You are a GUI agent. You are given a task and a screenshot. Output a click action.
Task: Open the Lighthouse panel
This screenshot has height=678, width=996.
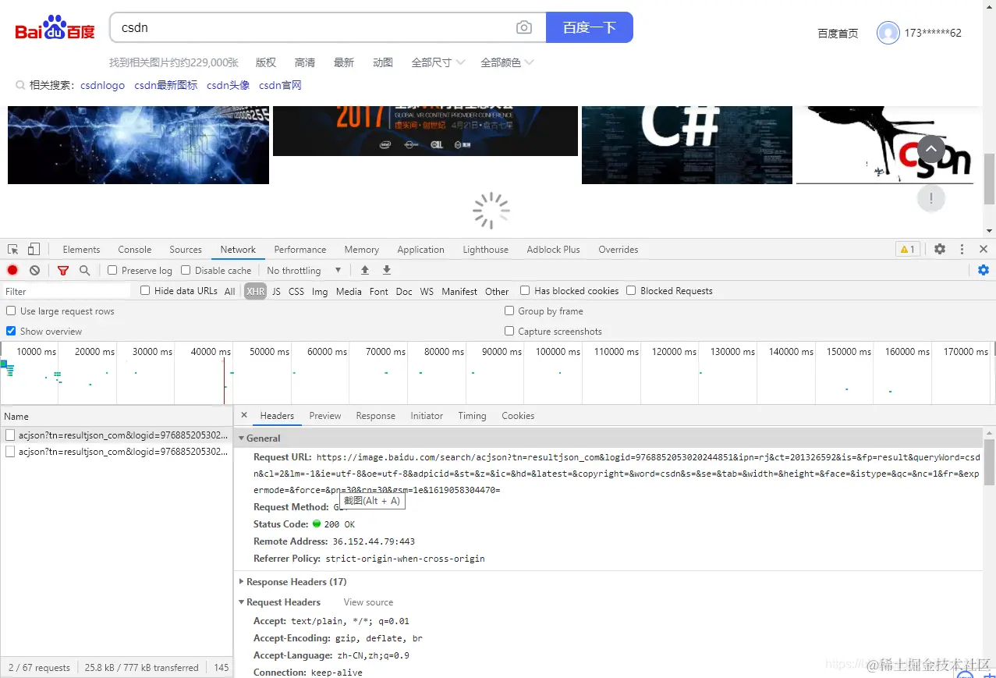486,250
